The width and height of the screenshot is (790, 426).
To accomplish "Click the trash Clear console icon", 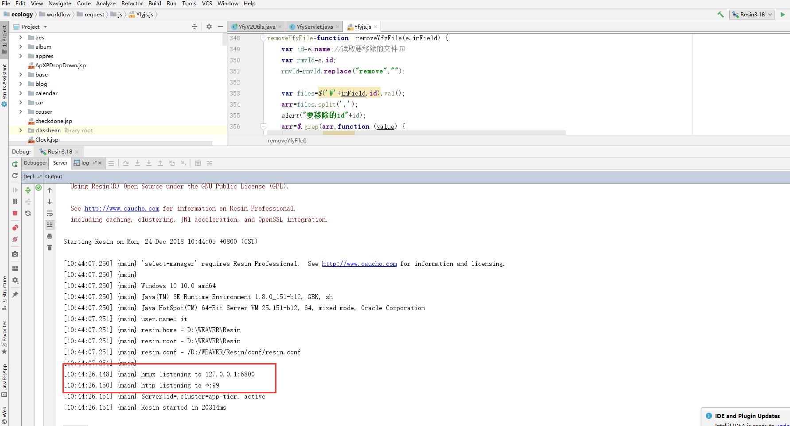I will (50, 248).
